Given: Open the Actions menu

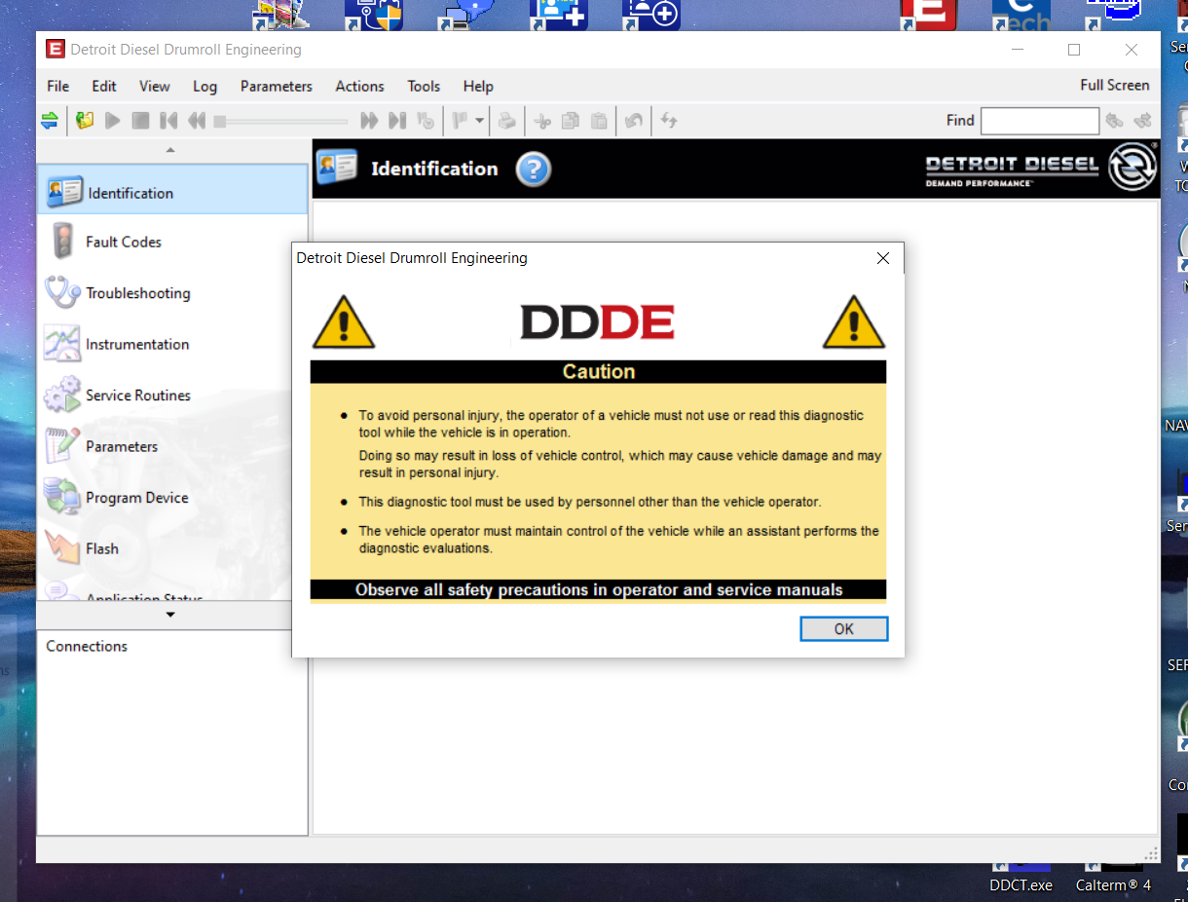Looking at the screenshot, I should pyautogui.click(x=360, y=86).
